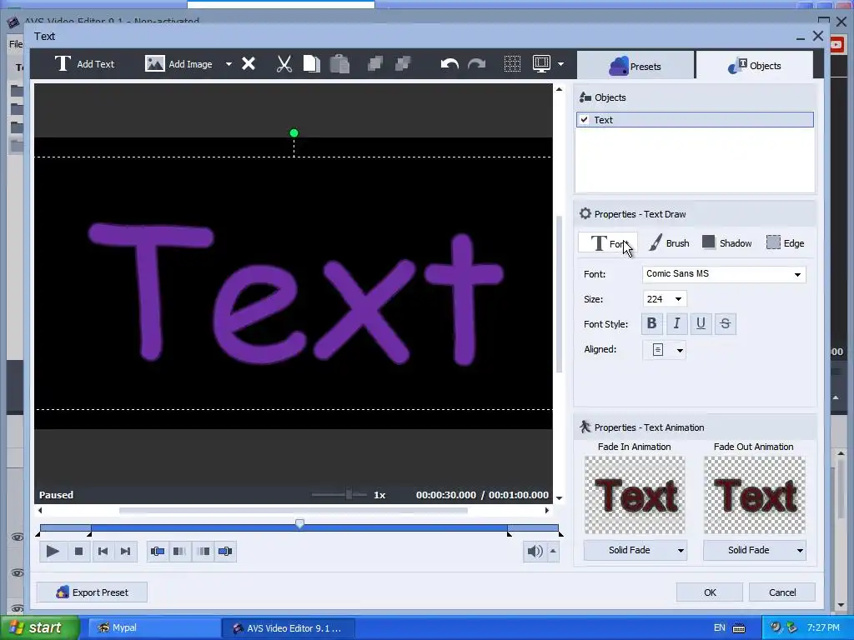Open the Fade Out Solid Fade dropdown
Screen dimensions: 854x640
coord(754,550)
